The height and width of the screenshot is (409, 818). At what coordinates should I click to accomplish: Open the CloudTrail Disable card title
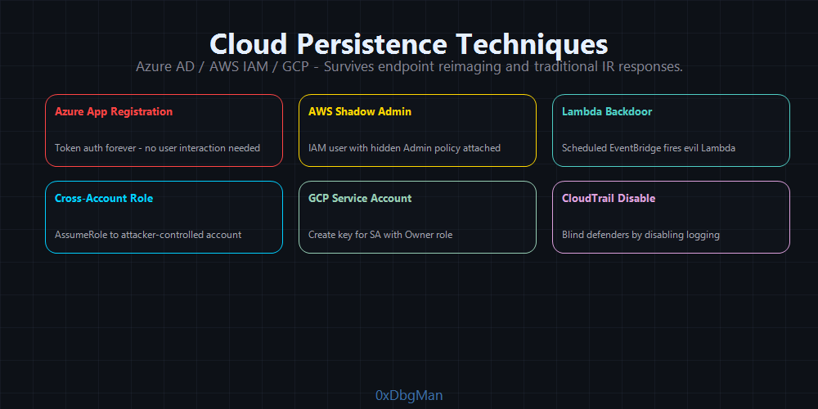[x=609, y=198]
